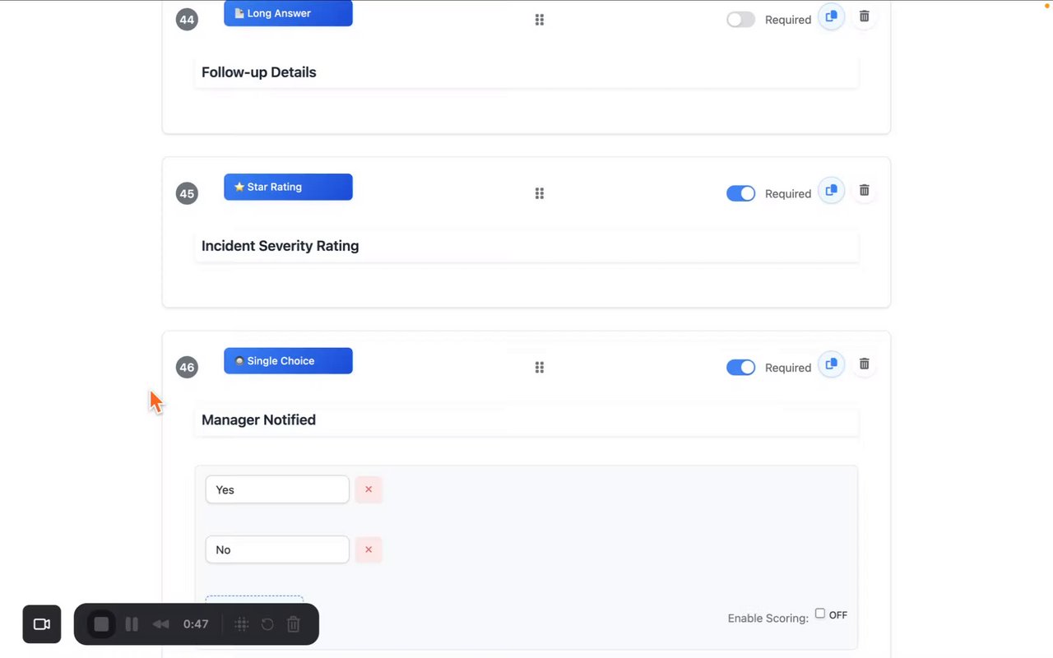
Task: Open the Long Answer question type selector
Action: click(x=288, y=13)
